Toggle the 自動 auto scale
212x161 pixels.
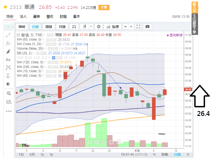tap(177, 154)
